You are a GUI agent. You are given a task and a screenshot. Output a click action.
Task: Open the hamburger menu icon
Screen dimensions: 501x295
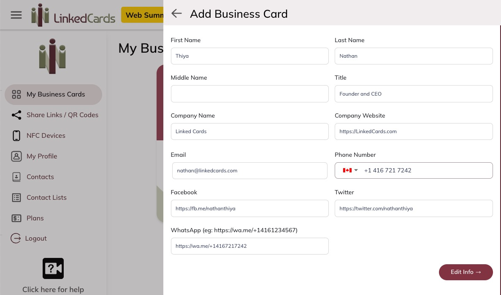click(x=16, y=15)
